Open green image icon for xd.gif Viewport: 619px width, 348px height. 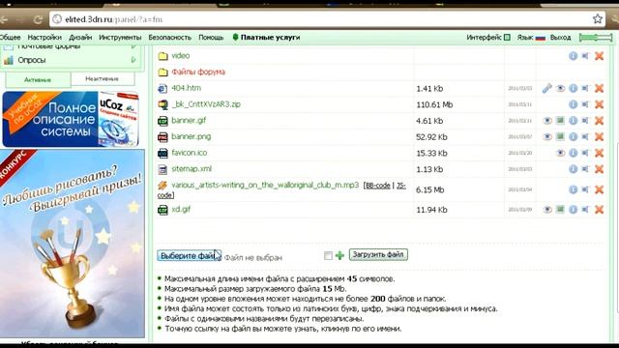[x=560, y=210]
